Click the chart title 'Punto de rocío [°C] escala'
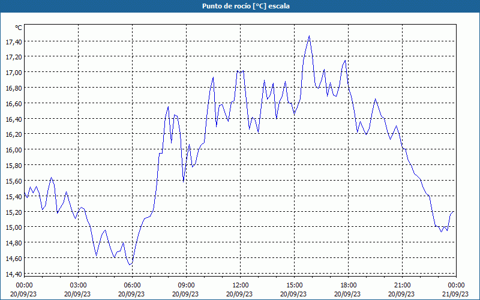The width and height of the screenshot is (480, 300). click(x=246, y=6)
